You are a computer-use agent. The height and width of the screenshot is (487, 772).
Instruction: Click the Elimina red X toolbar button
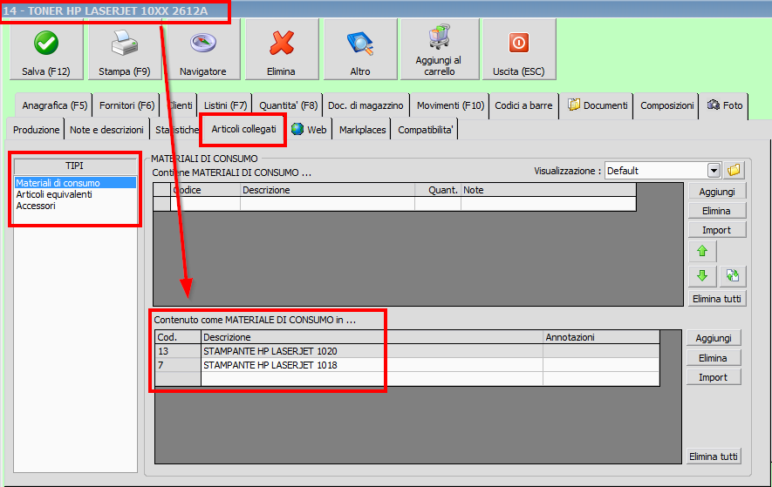(x=282, y=49)
